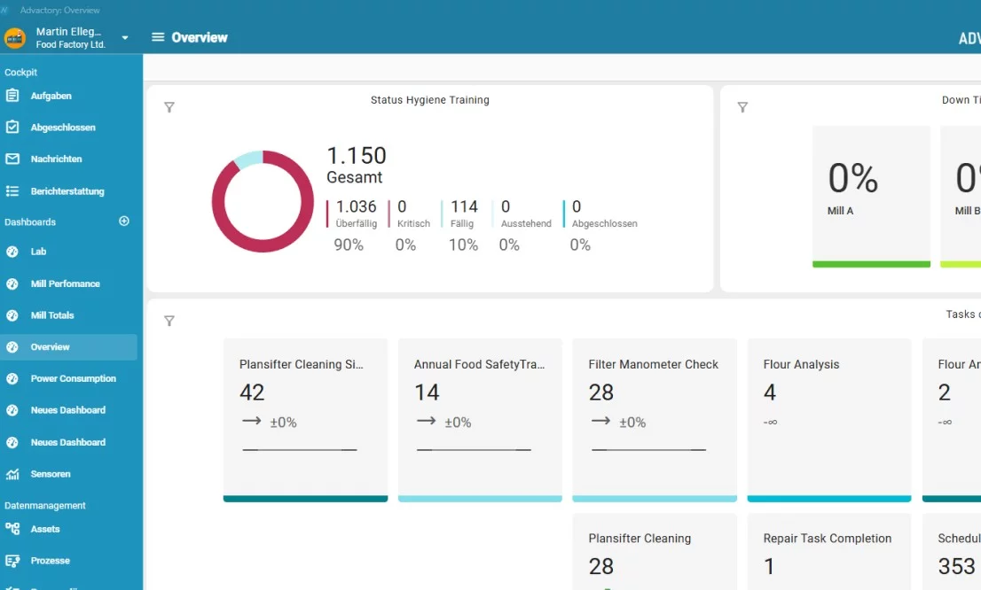Add a new dashboard with plus icon
Viewport: 981px width, 590px height.
(124, 221)
